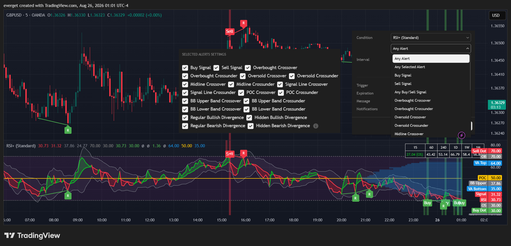Click the green R marker near 08:30 in RSI pane
Image resolution: width=511 pixels, height=246 pixels.
tap(68, 196)
